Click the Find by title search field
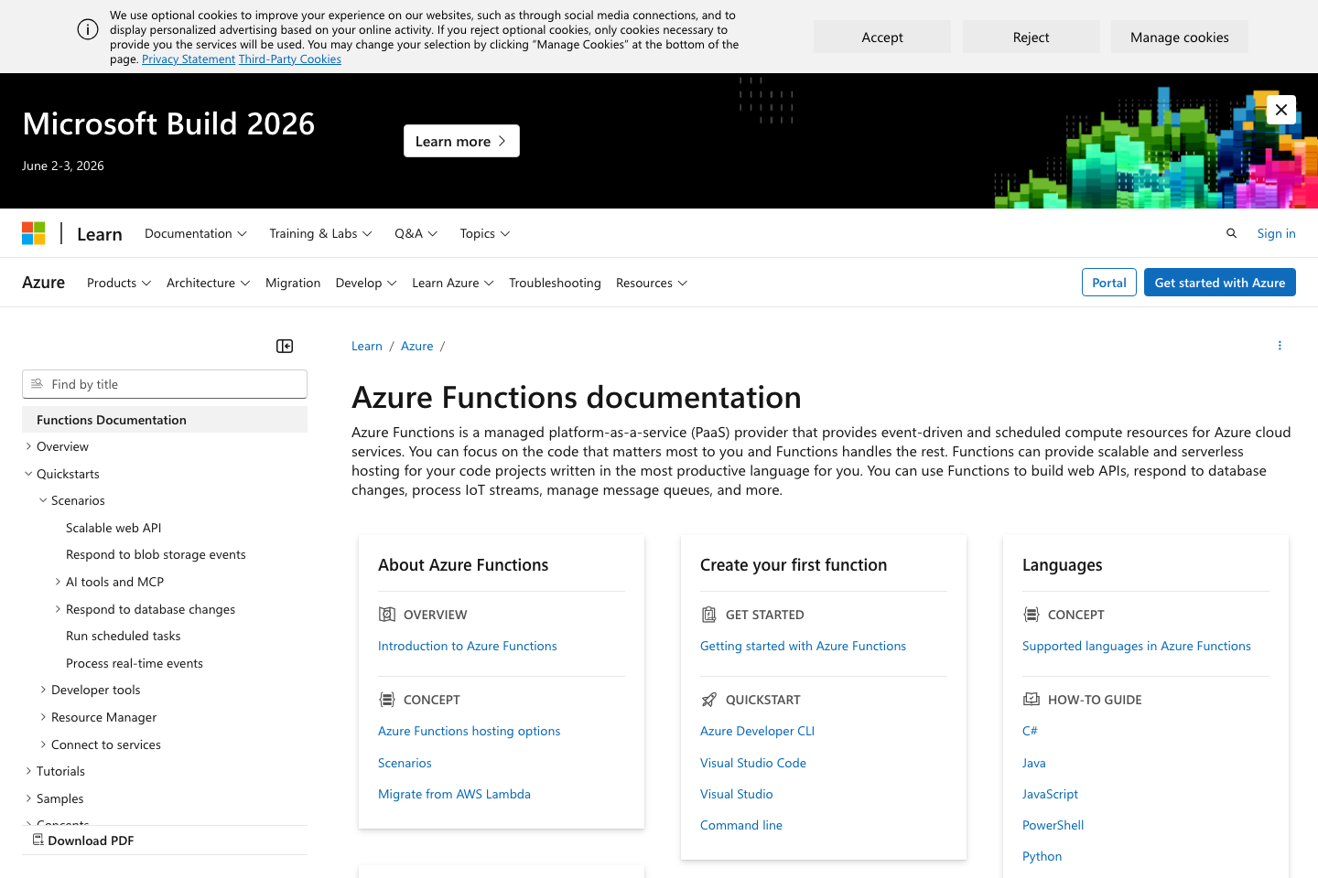Image resolution: width=1318 pixels, height=878 pixels. [x=165, y=384]
